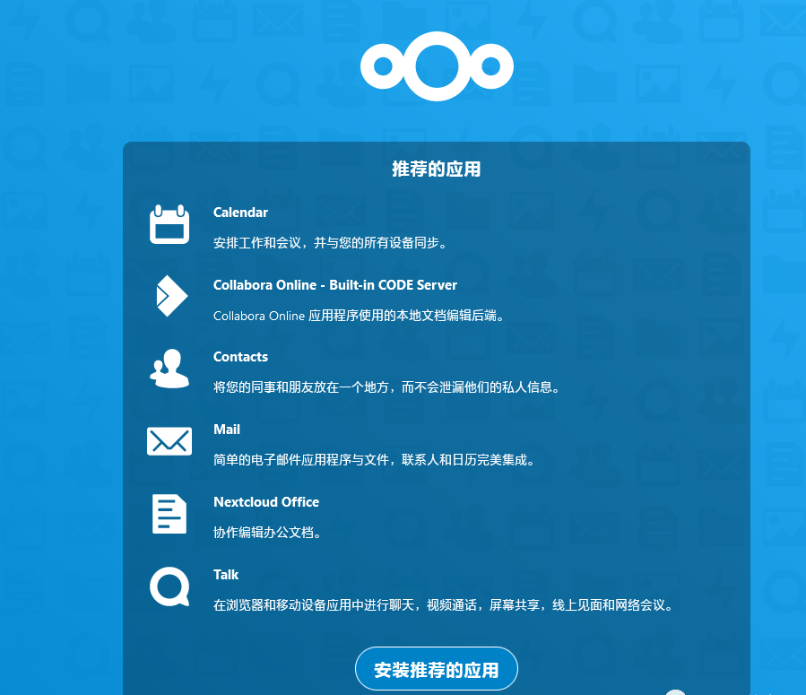The image size is (806, 695).
Task: Click the Nextcloud logo at top
Action: (x=437, y=66)
